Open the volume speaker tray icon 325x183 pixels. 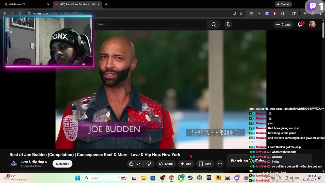[x=291, y=178]
